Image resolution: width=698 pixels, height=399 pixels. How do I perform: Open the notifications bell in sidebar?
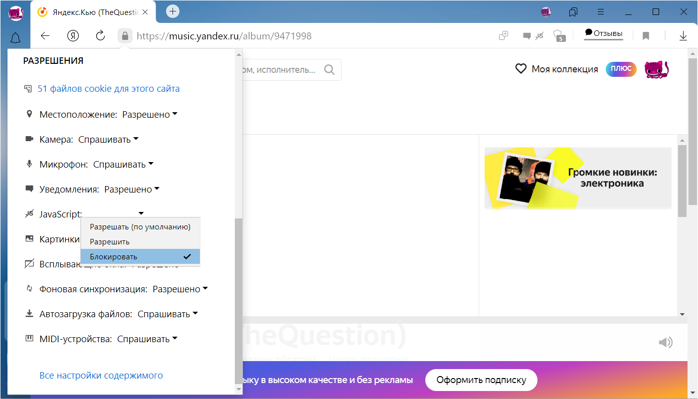(x=16, y=38)
